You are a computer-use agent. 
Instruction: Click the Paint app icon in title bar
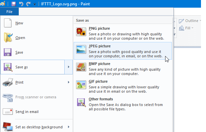[x=3, y=4]
